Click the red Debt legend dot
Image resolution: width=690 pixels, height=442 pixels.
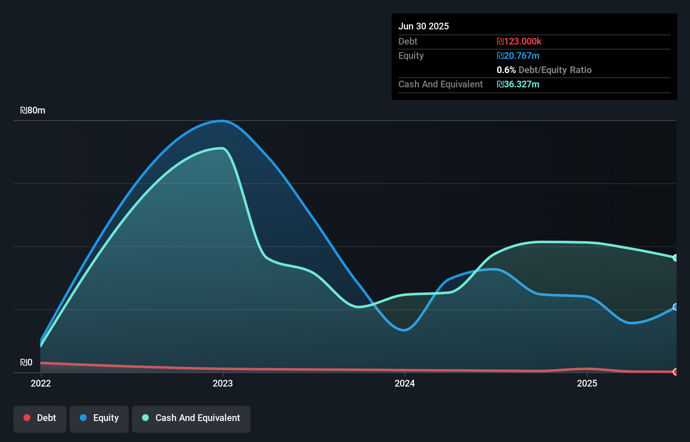(26, 418)
